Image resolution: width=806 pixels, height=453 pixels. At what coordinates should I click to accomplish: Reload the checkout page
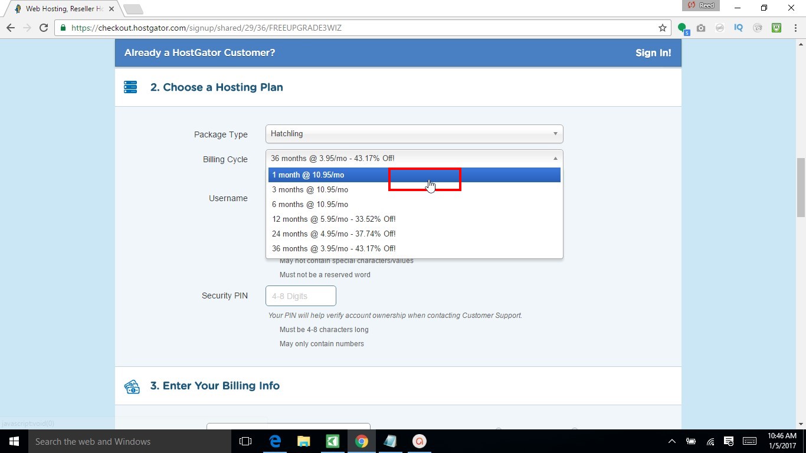[x=44, y=28]
